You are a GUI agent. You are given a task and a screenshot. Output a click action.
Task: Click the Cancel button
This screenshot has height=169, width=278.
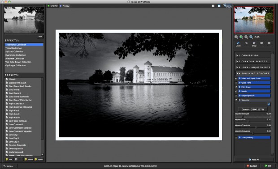point(252,166)
